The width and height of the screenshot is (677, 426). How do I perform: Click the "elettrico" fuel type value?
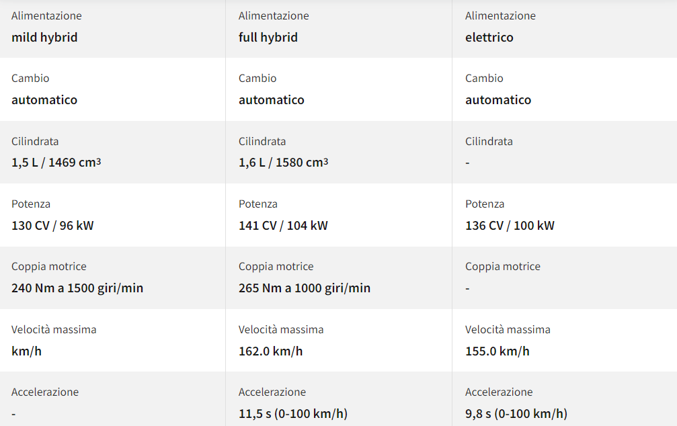tap(489, 38)
